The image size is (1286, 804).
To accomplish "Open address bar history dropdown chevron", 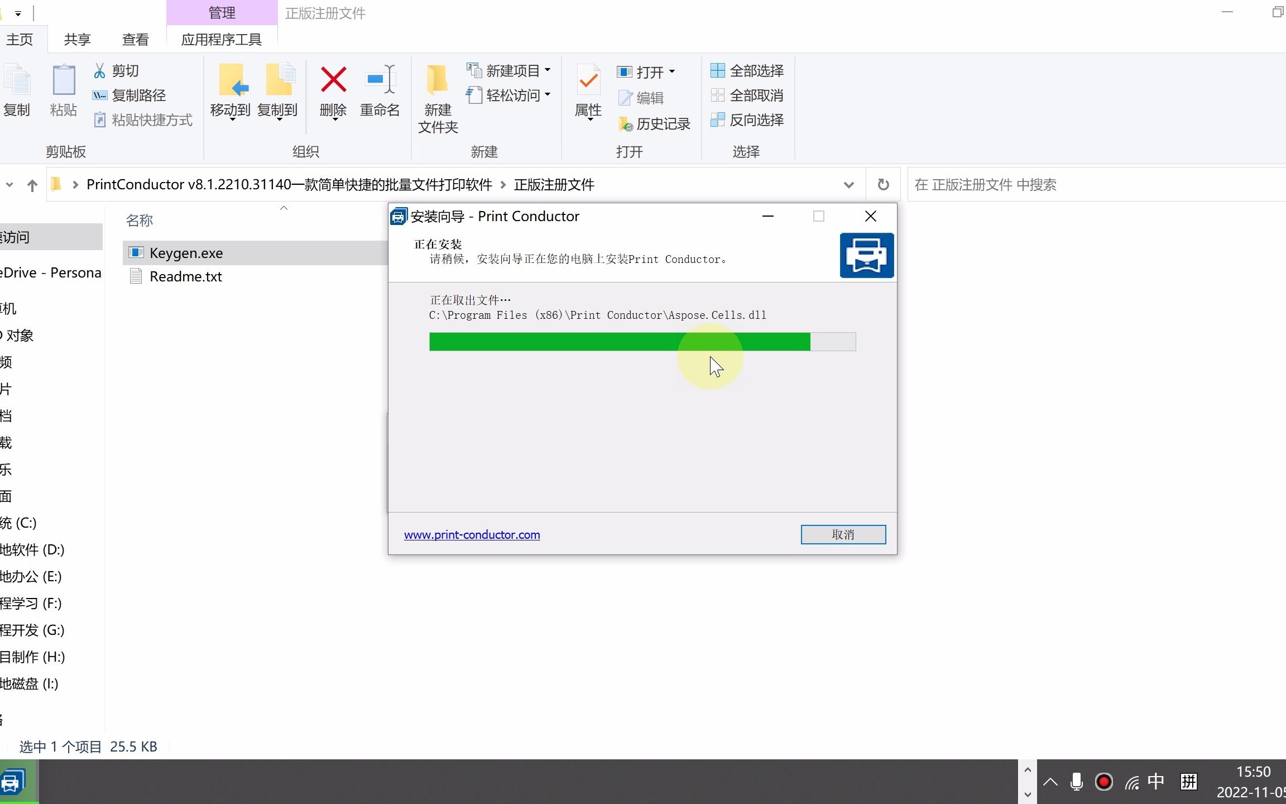I will pos(848,185).
